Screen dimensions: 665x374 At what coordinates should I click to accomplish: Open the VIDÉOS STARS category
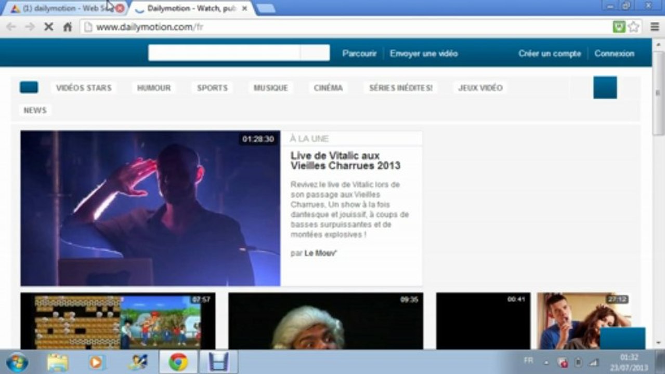tap(84, 88)
